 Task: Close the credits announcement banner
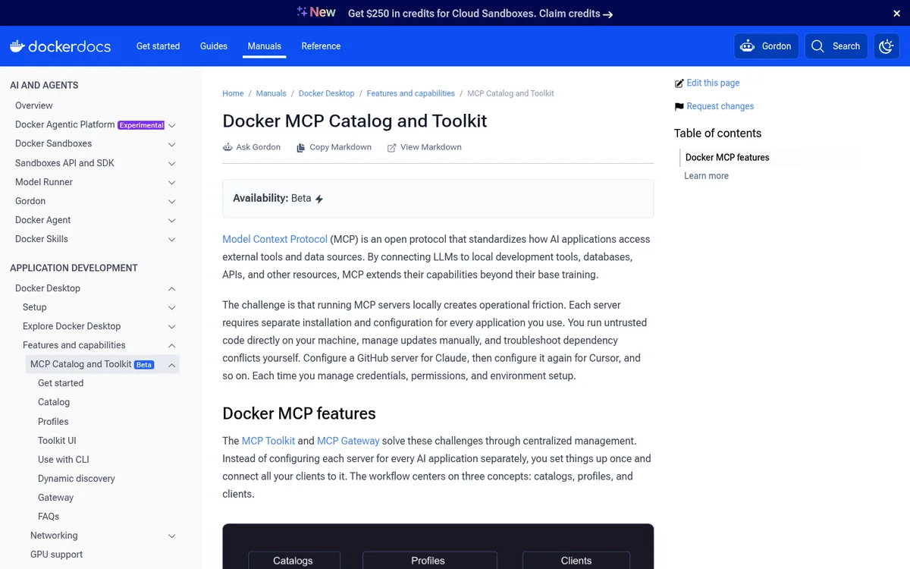(x=897, y=14)
